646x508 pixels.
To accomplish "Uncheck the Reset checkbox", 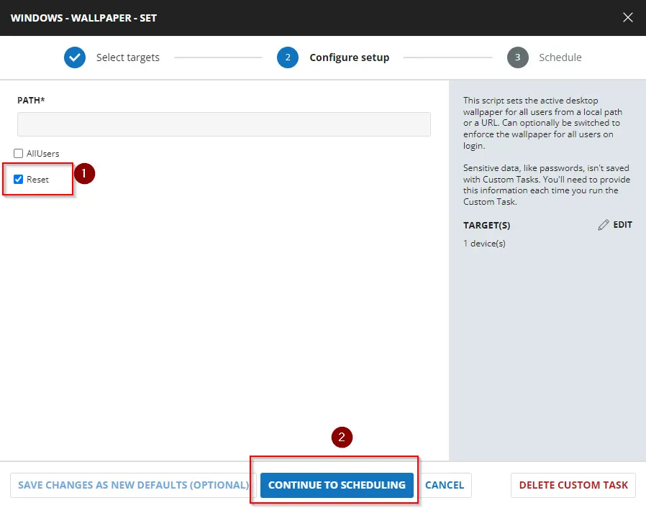I will 18,179.
